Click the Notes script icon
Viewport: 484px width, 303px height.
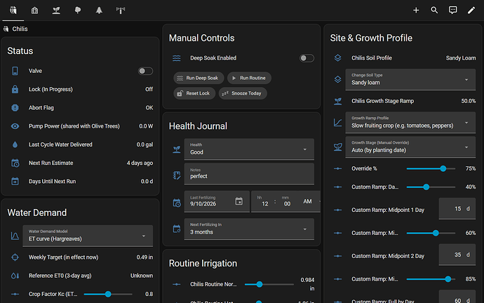coord(177,175)
